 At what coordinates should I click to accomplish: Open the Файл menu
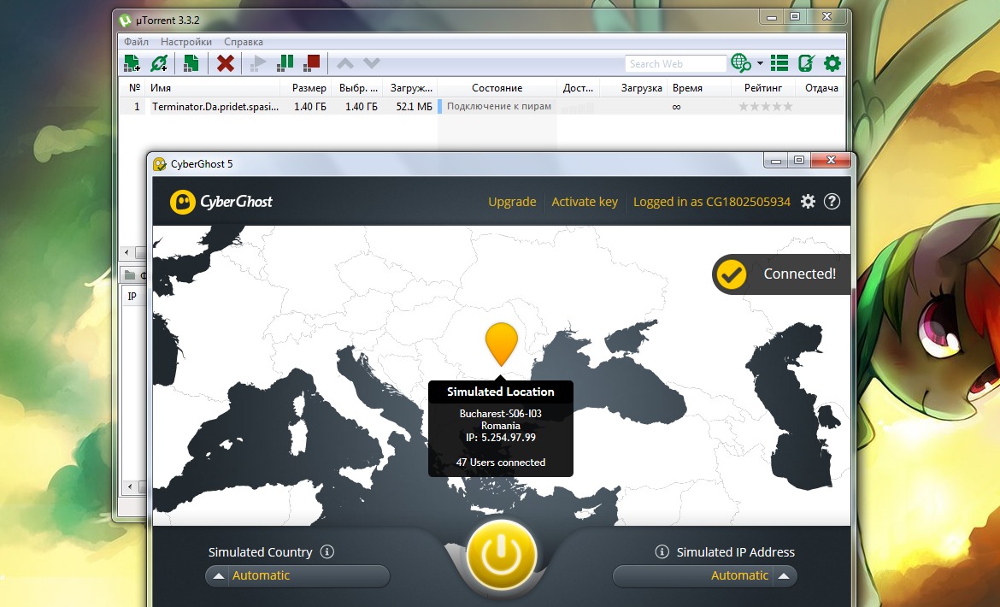point(136,41)
